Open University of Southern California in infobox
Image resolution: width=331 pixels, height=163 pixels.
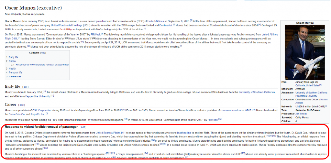click(x=311, y=93)
